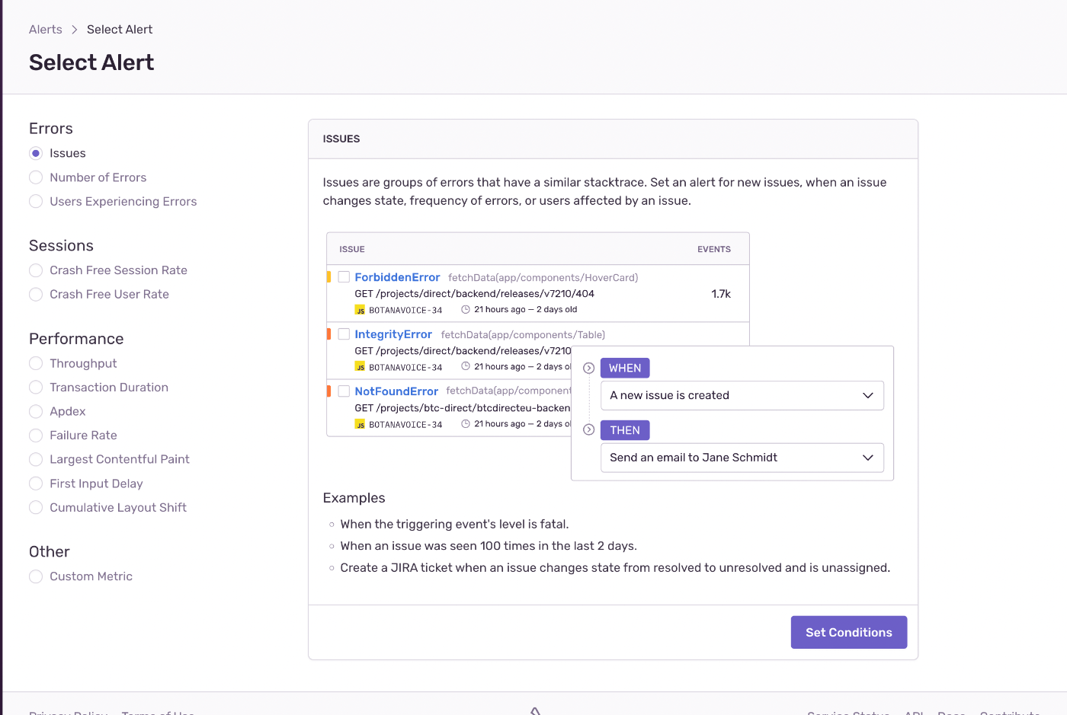Click 'GET /projects/direct/backend/releases/v7210/404' text

click(474, 294)
